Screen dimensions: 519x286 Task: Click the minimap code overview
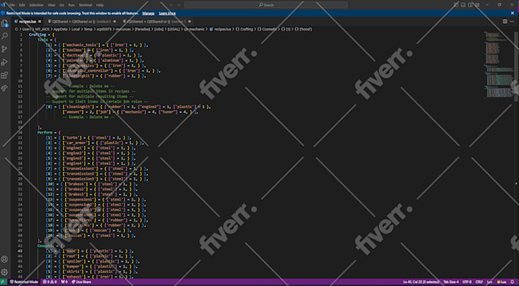498,65
